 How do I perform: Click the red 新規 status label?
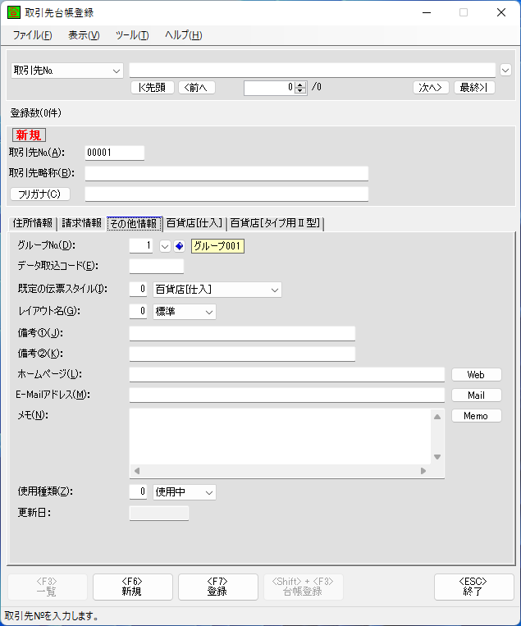point(29,135)
